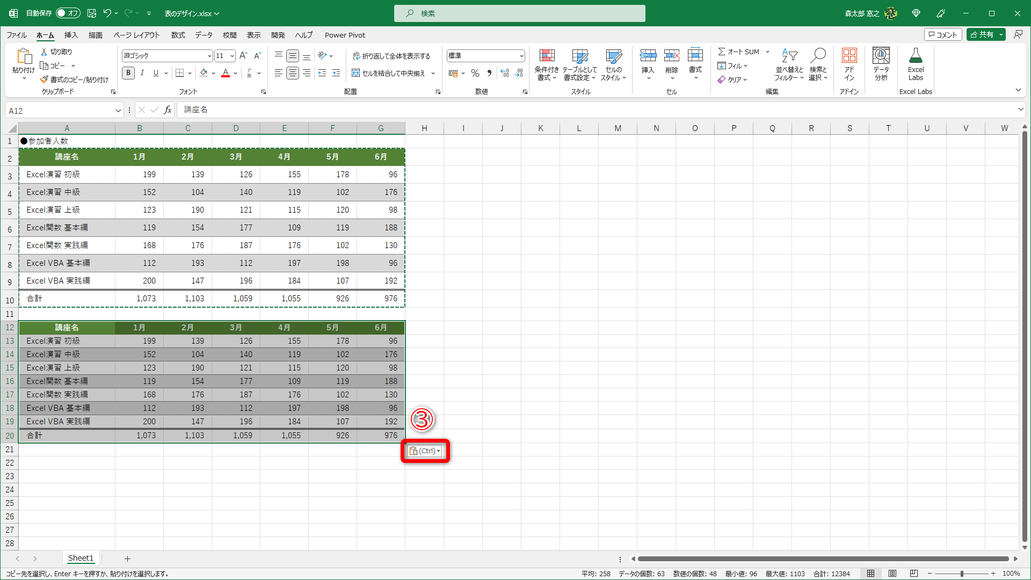Screen dimensions: 1031x580
Task: Toggle wrap text for cells
Action: pos(391,56)
